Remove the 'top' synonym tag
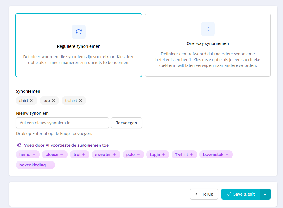The height and width of the screenshot is (208, 283). 53,101
